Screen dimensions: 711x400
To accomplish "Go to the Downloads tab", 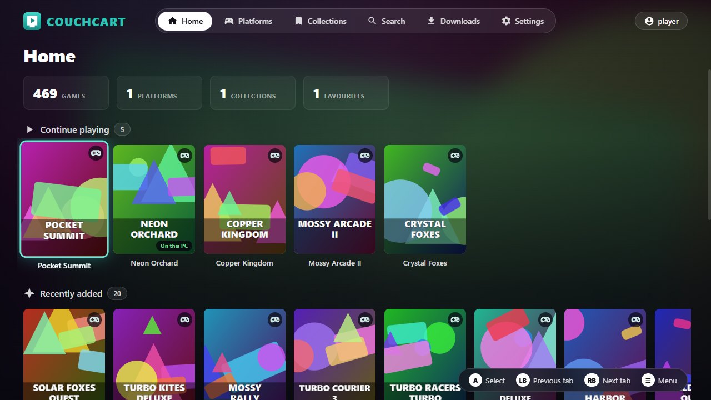I will pos(453,21).
